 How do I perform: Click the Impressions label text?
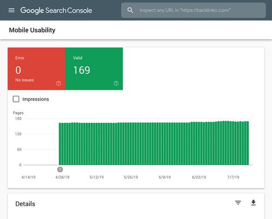36,99
